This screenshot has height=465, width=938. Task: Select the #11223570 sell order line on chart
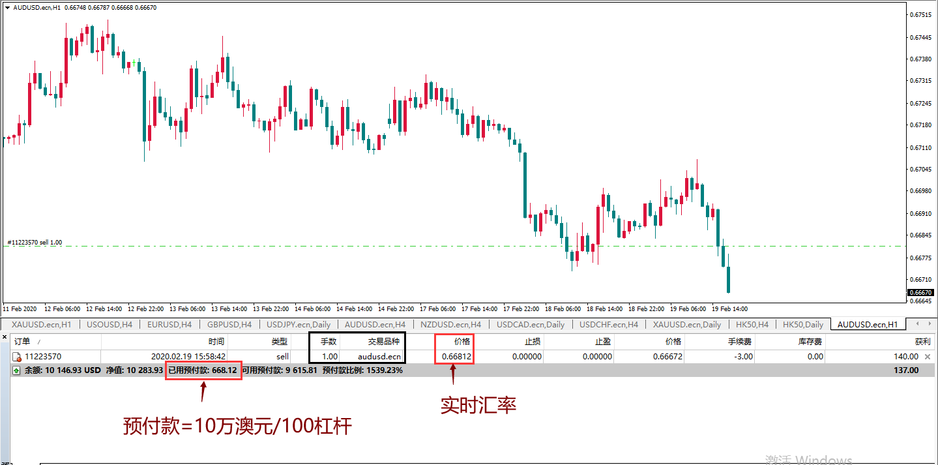(x=391, y=246)
